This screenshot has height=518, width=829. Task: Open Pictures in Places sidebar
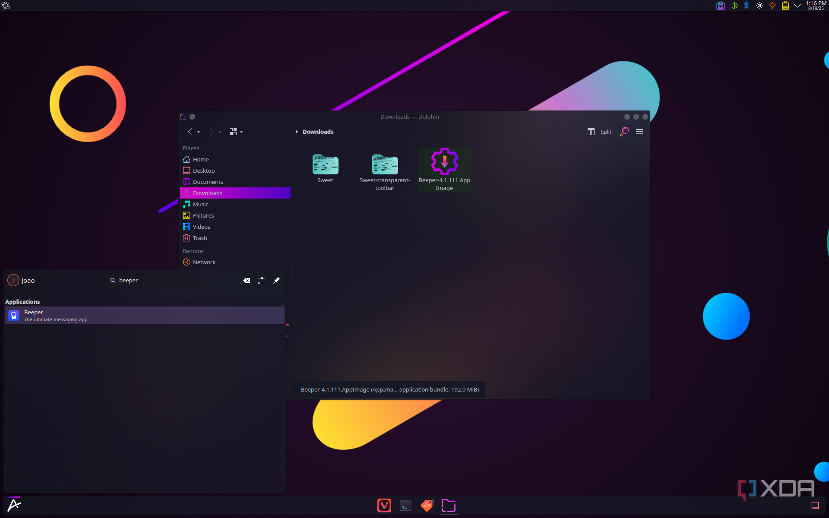click(235, 215)
